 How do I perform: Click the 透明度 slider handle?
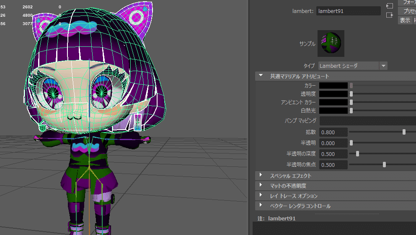coord(351,94)
